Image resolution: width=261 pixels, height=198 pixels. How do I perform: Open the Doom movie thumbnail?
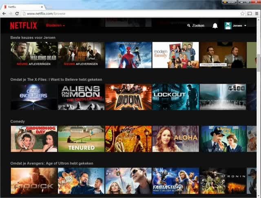coord(128,97)
